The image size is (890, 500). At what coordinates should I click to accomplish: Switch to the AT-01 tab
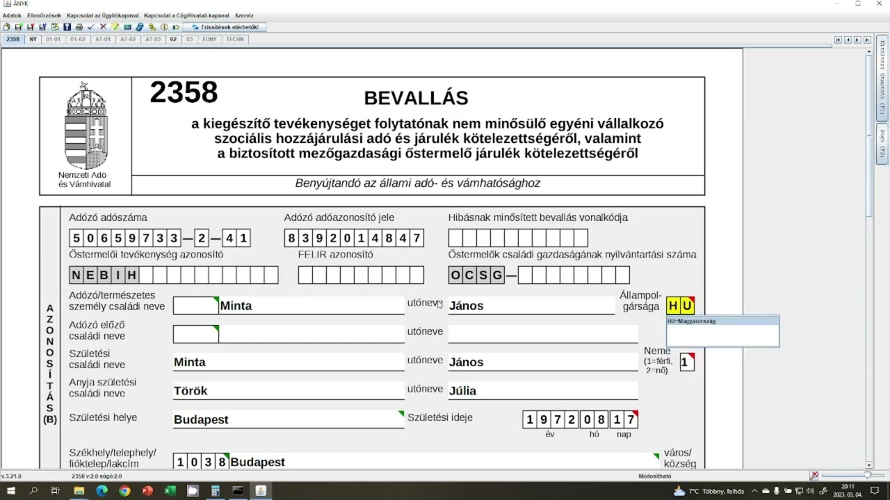click(103, 40)
